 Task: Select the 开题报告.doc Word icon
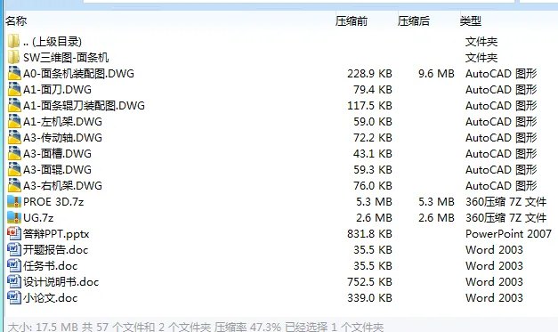[14, 249]
